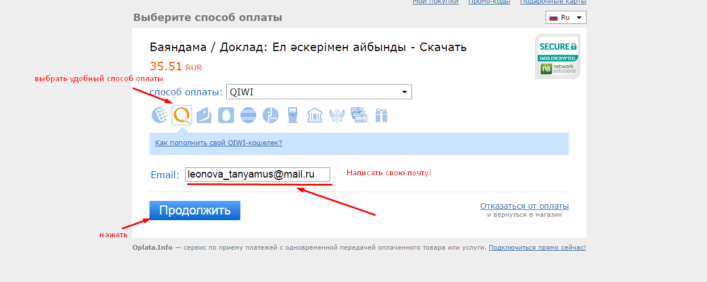Choose the orange QIWI payment icon
Screen dimensions: 707x282
point(182,115)
